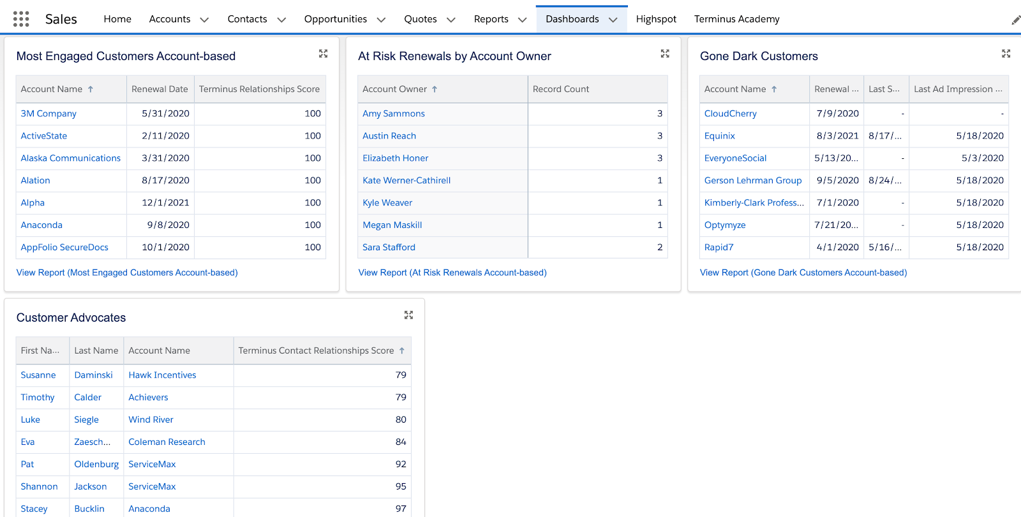
Task: Expand the Customer Advocates widget
Action: tap(408, 315)
